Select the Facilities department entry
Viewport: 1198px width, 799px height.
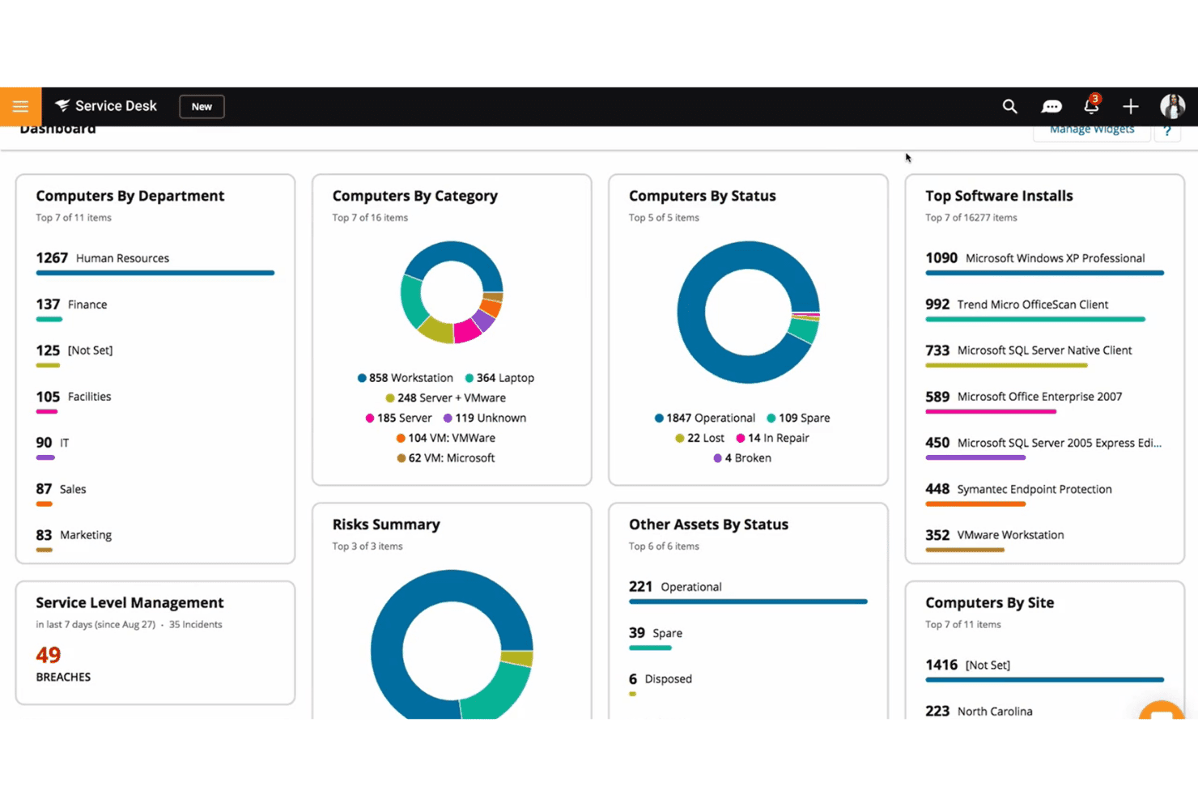[155, 402]
